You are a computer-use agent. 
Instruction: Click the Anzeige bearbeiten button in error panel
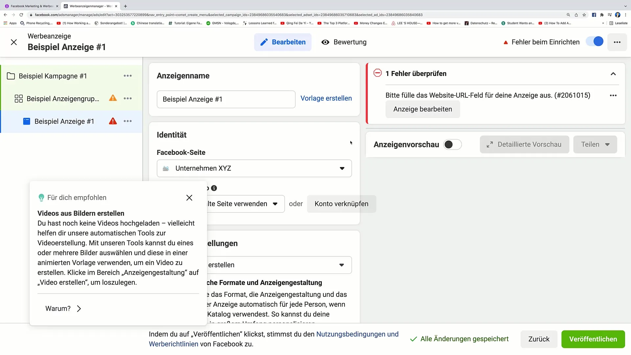[x=423, y=109]
